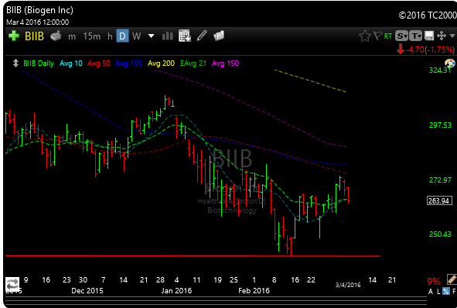Screen dimensions: 457x308
Task: Switch to the 1-minute 'm' timeframe
Action: [72, 36]
